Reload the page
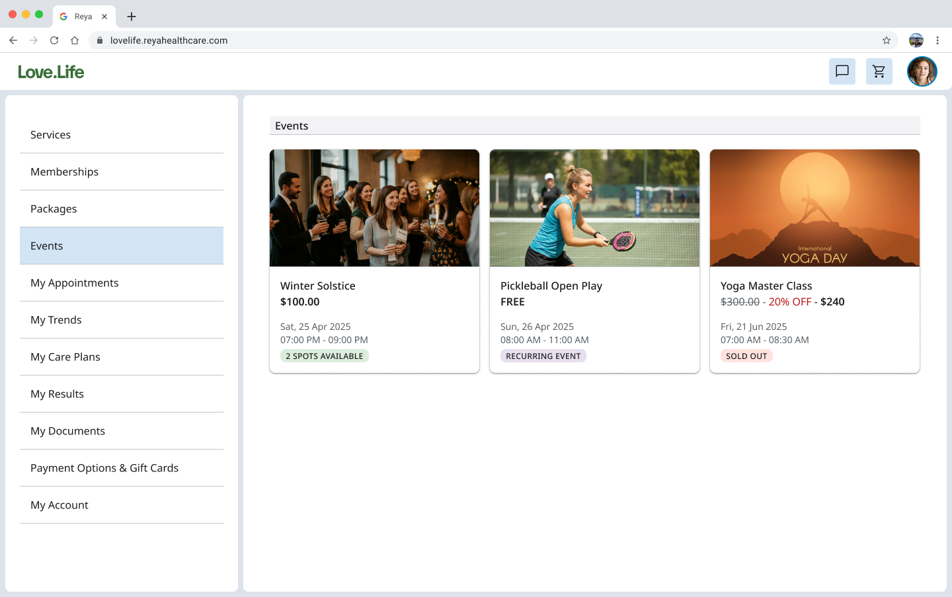 tap(54, 40)
